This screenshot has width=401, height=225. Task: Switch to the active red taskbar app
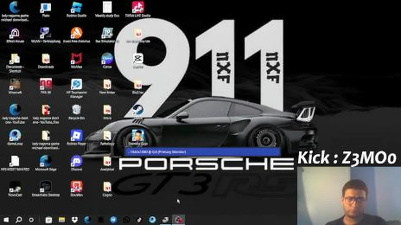pos(179,220)
